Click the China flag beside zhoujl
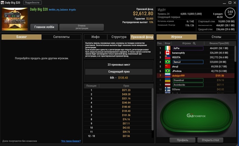 coord(168,66)
